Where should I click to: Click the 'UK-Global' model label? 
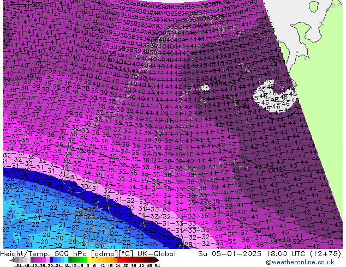(x=157, y=254)
